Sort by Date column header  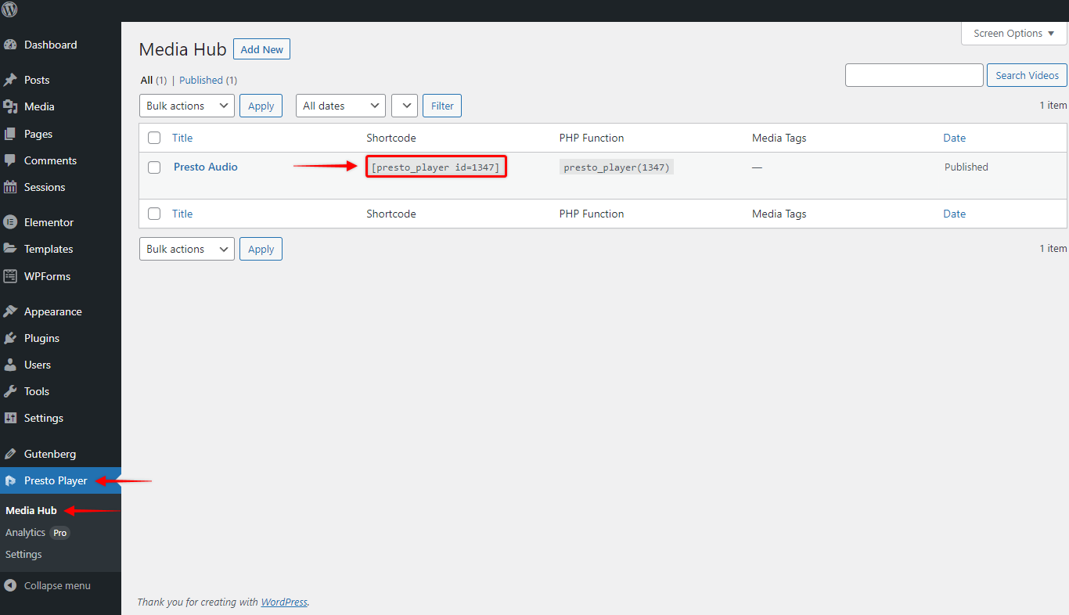pyautogui.click(x=955, y=138)
